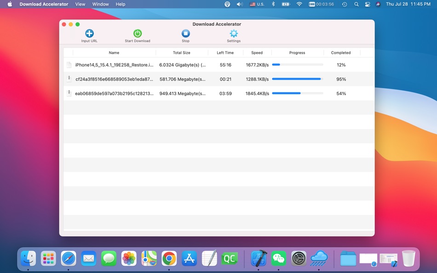Screen dimensions: 437x273
Task: Open Mail from the Dock
Action: (89, 258)
